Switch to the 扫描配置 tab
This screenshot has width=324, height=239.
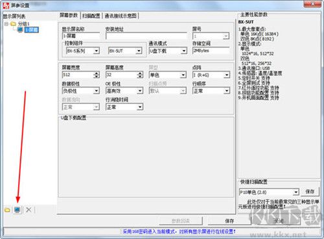(x=91, y=16)
